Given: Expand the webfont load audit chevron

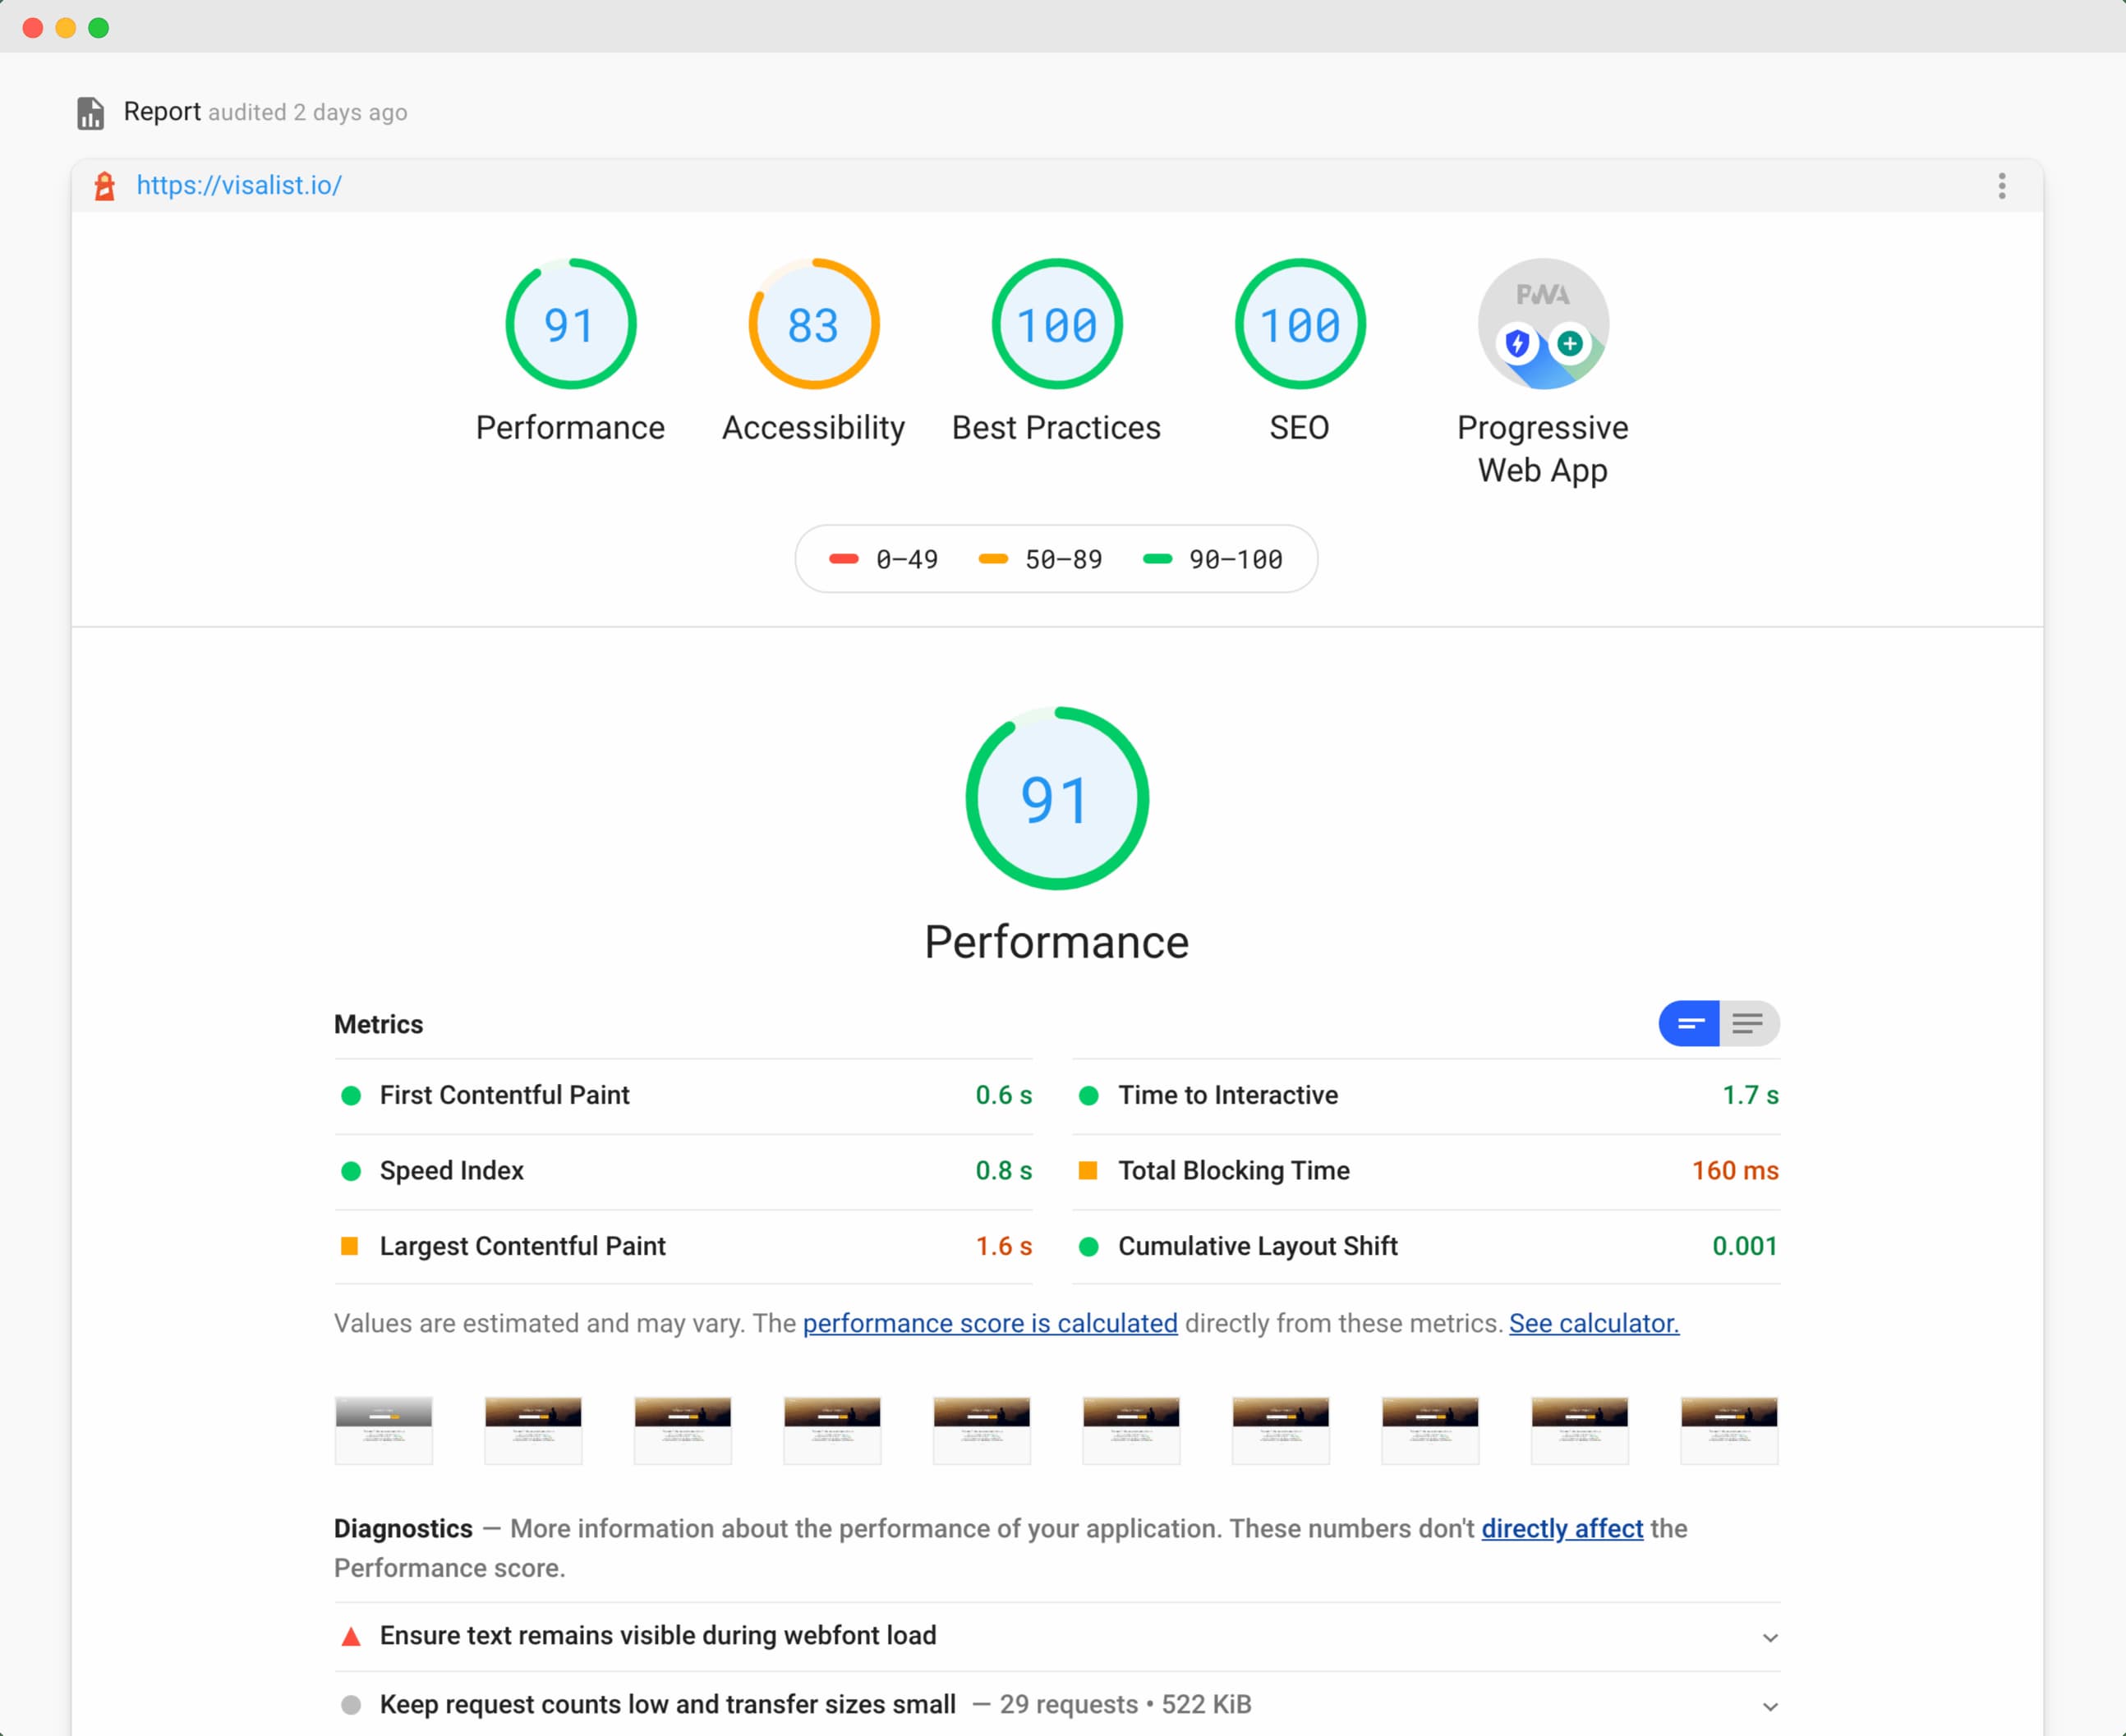Looking at the screenshot, I should [x=1769, y=1638].
